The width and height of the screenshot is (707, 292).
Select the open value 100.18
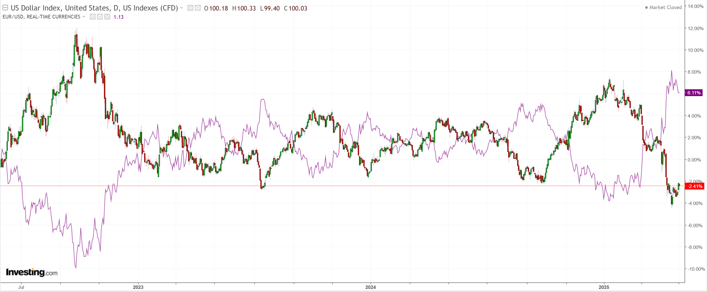point(218,8)
